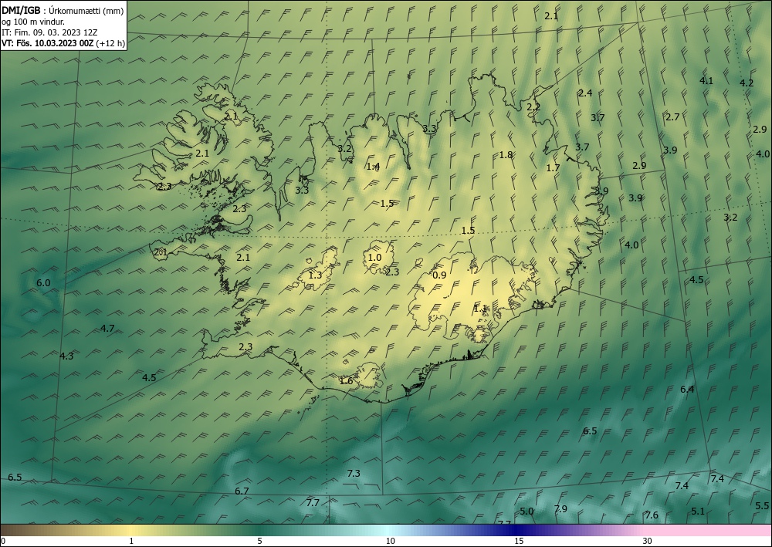
Task: Select the 1.0 value on Hofsjökull glacier
Action: (x=374, y=257)
